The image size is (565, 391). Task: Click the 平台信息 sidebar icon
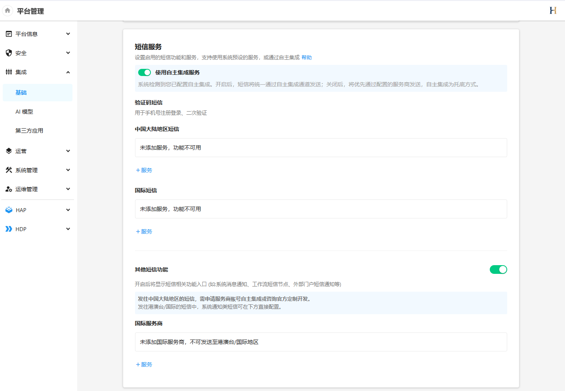point(9,34)
